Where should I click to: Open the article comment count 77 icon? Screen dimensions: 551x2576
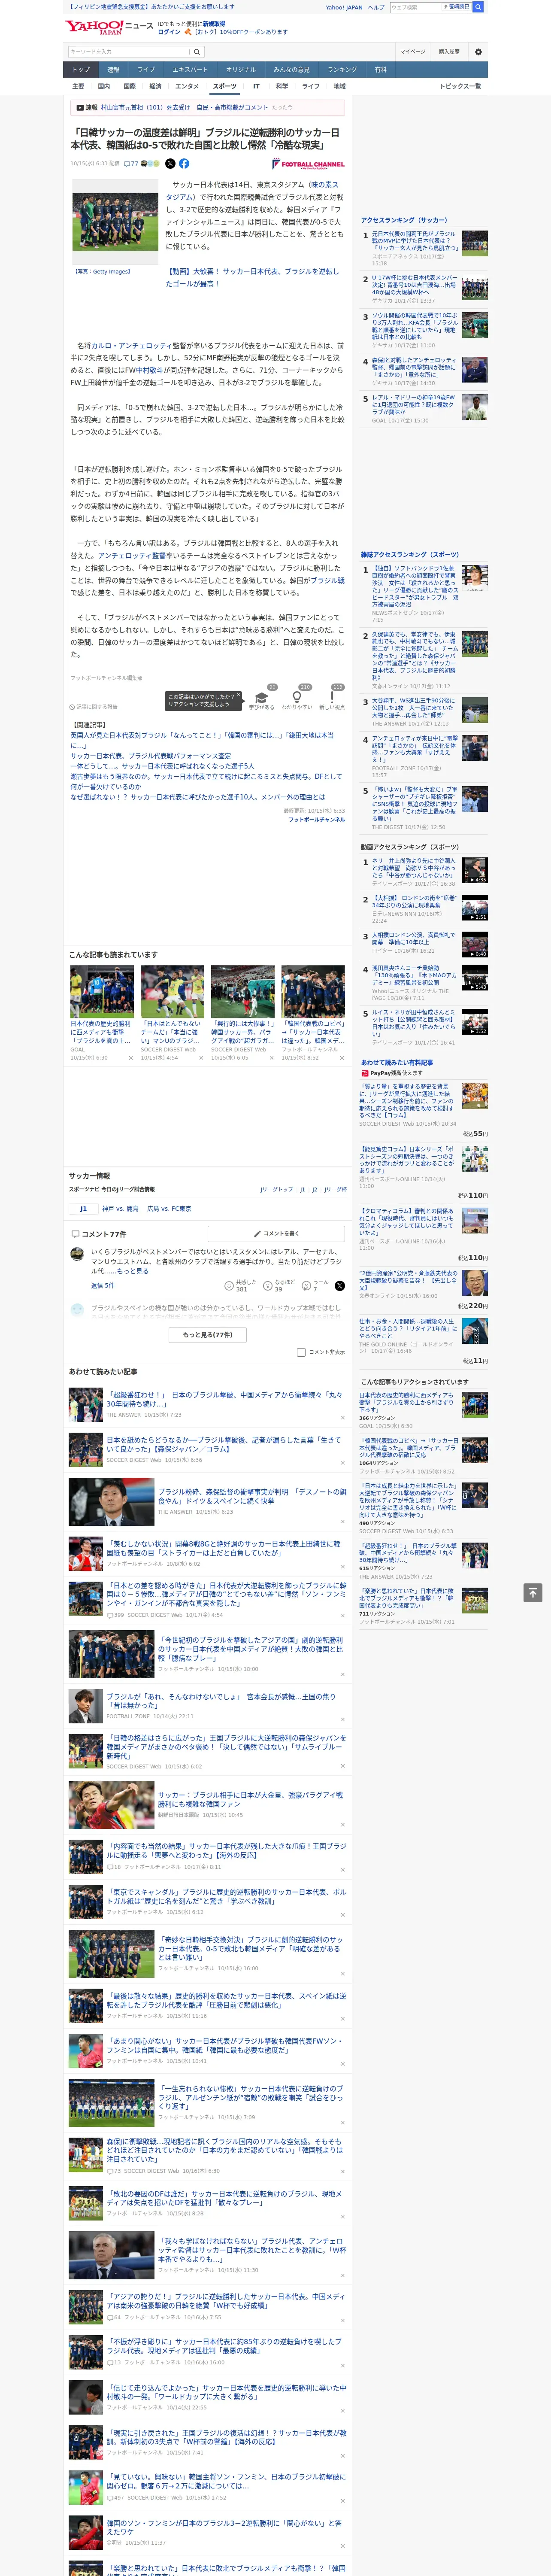(130, 164)
